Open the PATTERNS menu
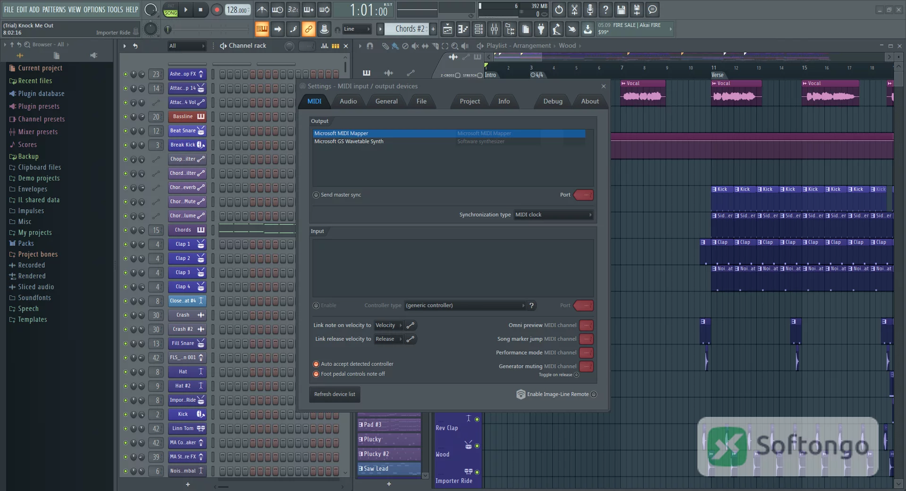 pos(54,9)
